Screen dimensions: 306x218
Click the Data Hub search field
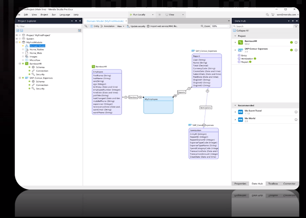point(263,26)
